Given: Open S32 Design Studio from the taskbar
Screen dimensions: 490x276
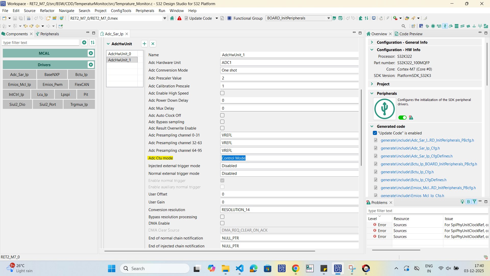Looking at the screenshot, I should 338,268.
